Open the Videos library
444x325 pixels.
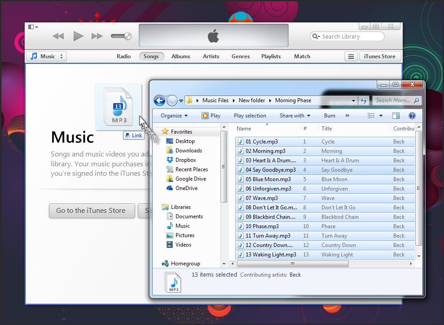pos(183,245)
